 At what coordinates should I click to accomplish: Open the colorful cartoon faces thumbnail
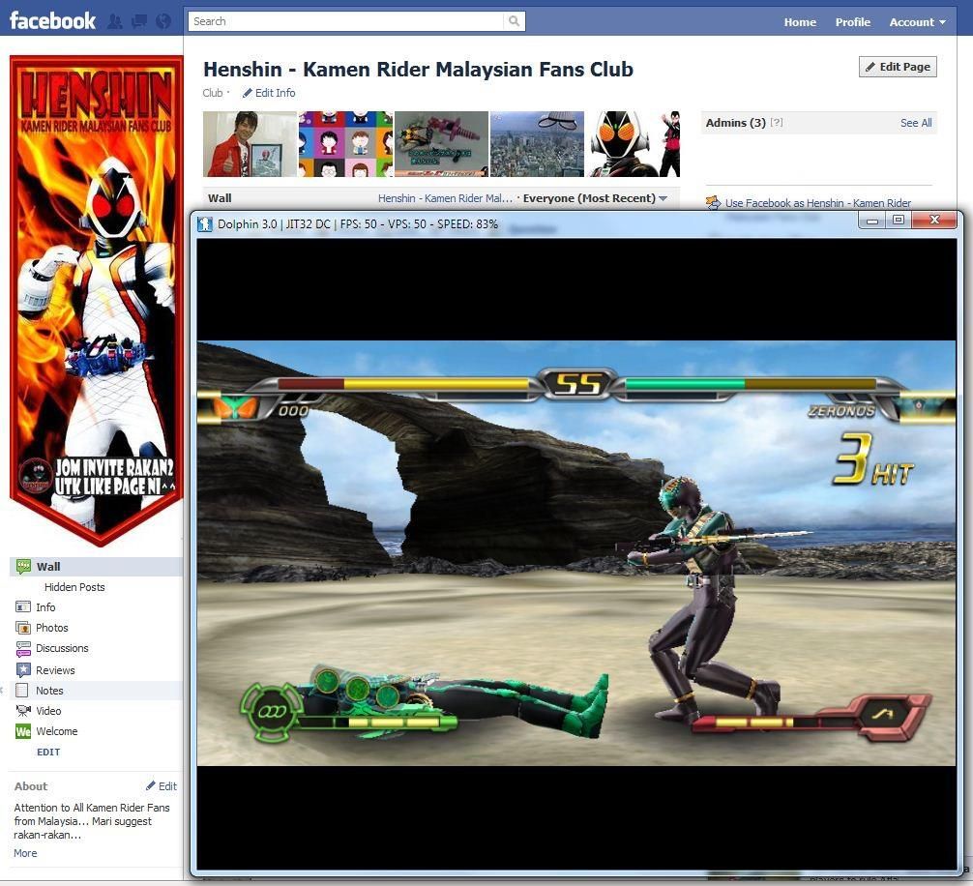(x=345, y=144)
